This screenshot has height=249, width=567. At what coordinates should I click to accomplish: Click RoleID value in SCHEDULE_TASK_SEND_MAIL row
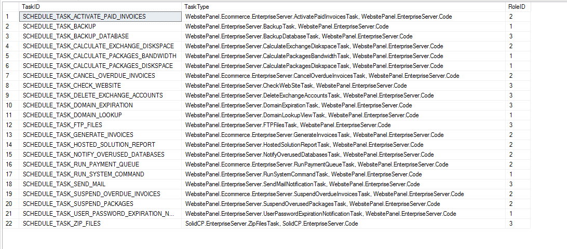(x=518, y=184)
